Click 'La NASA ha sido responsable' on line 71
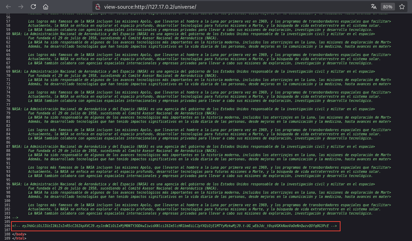412x241 pixels. coord(55,80)
